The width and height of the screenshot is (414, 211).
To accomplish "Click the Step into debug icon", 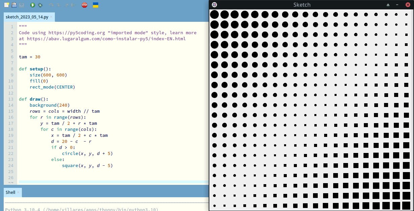I will tap(59, 5).
